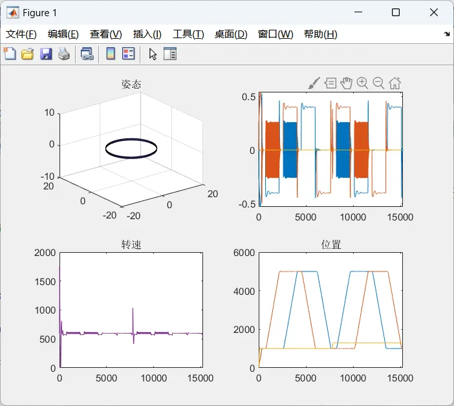This screenshot has height=406, width=454.
Task: Click the black ellipse in the 3D plot
Action: [x=131, y=149]
